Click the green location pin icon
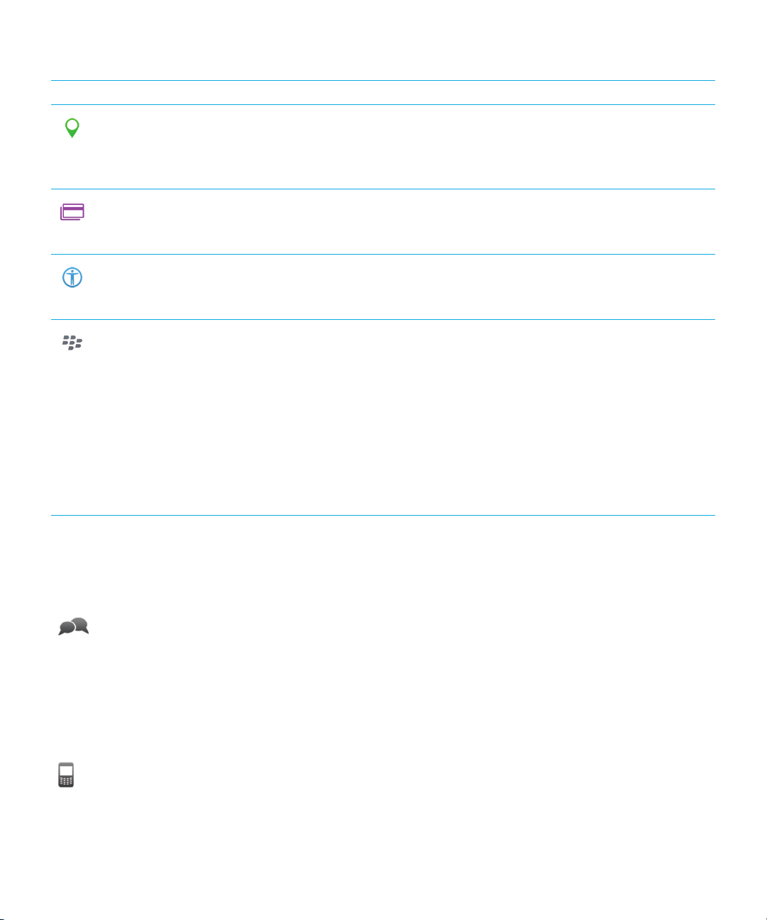767x920 pixels. click(72, 128)
